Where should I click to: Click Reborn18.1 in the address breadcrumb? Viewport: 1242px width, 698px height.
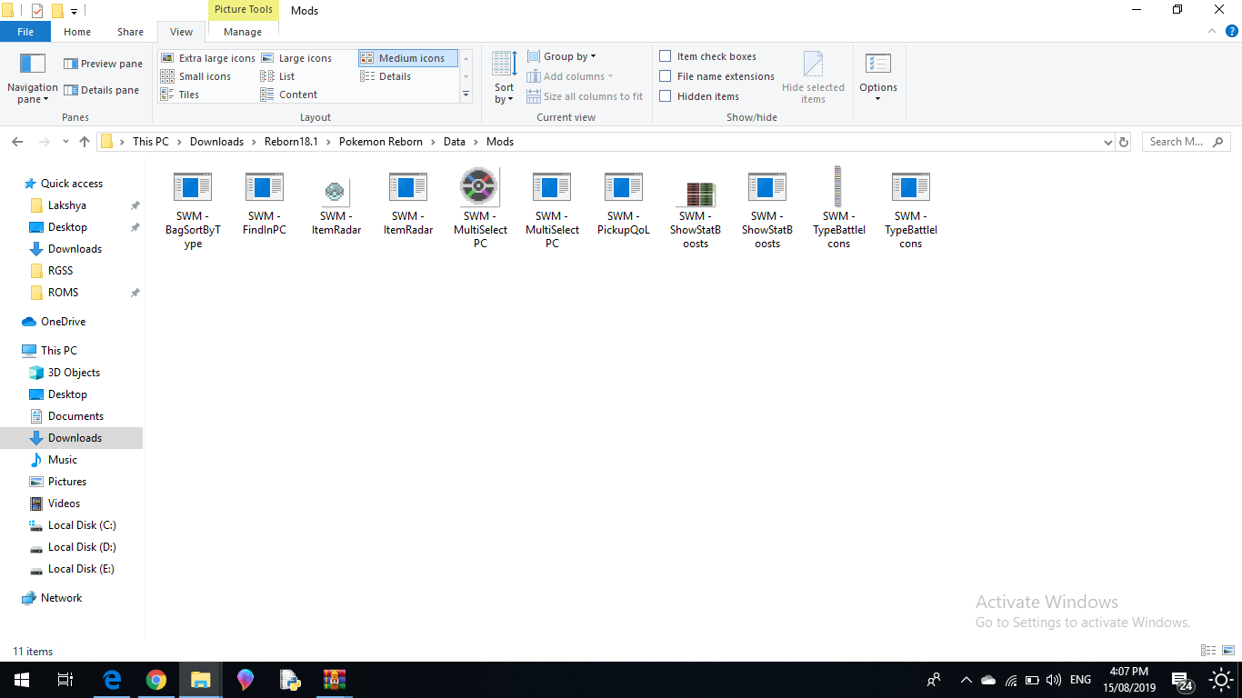point(291,142)
